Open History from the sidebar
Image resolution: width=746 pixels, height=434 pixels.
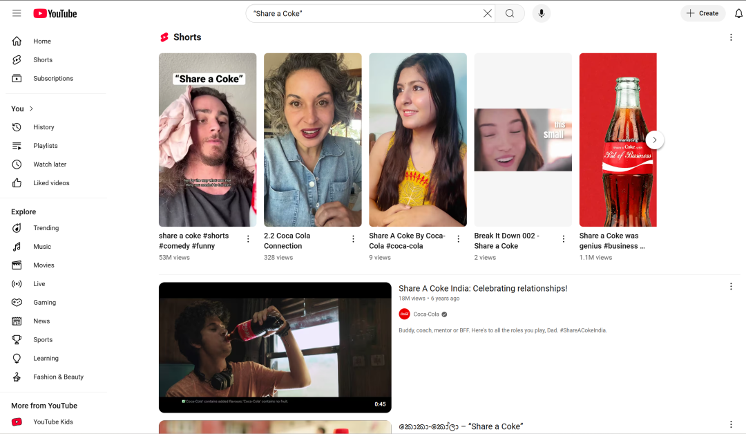[x=44, y=127]
